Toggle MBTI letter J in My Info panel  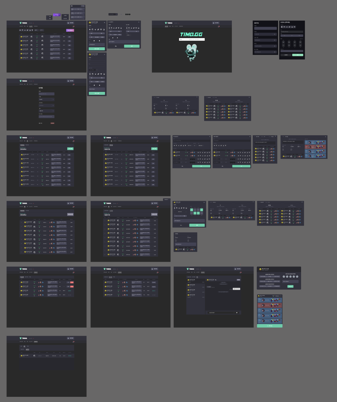300,45
